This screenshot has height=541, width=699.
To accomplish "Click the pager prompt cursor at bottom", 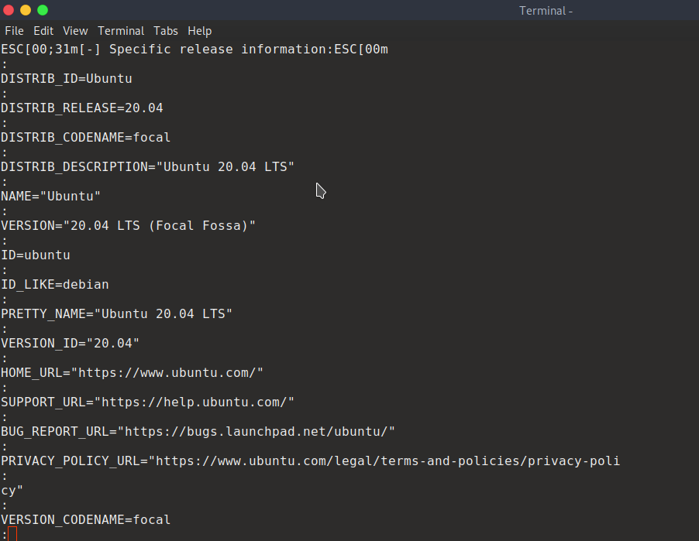I will click(x=12, y=534).
